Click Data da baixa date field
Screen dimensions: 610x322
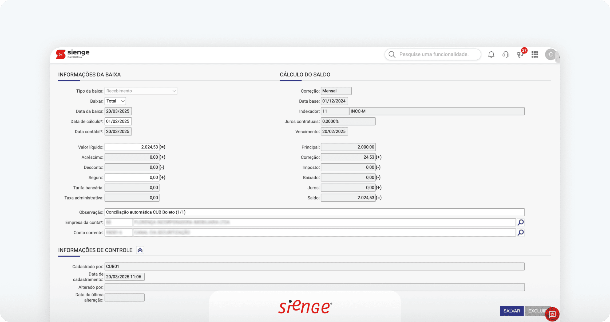point(118,111)
